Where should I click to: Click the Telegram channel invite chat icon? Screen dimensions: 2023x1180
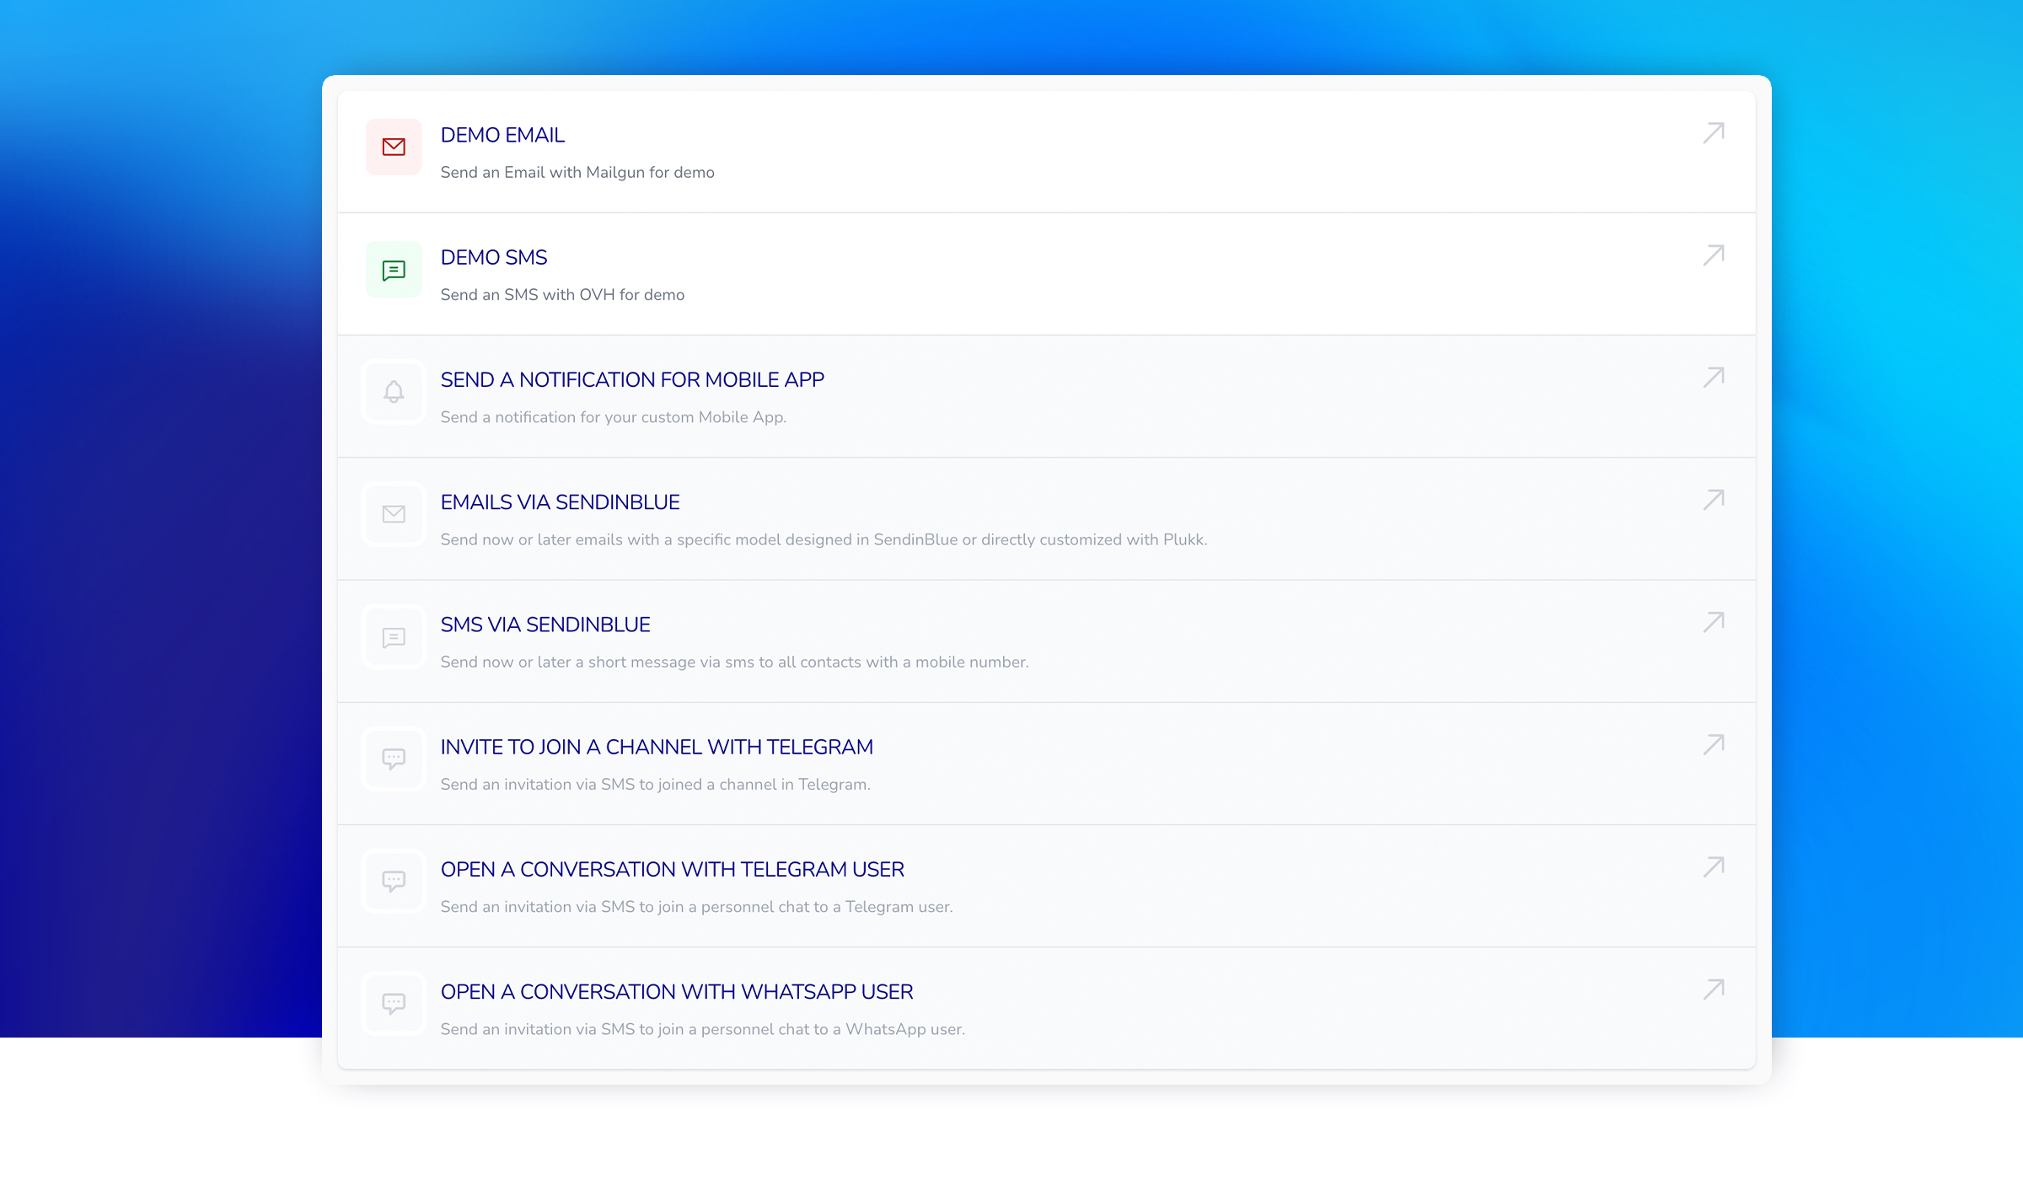click(x=394, y=759)
